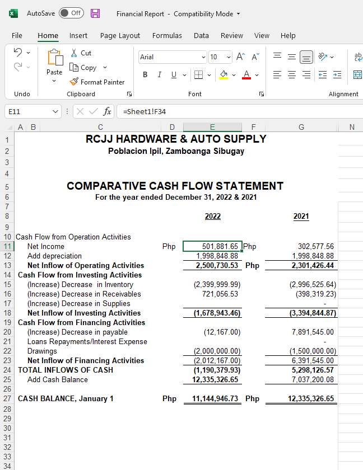Click Select All corner triangle
The image size is (363, 470).
click(10, 128)
